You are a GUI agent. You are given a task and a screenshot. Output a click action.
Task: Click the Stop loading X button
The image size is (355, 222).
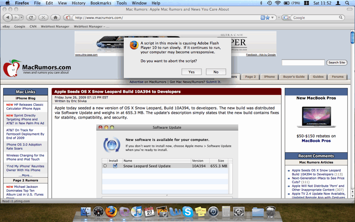[43, 17]
